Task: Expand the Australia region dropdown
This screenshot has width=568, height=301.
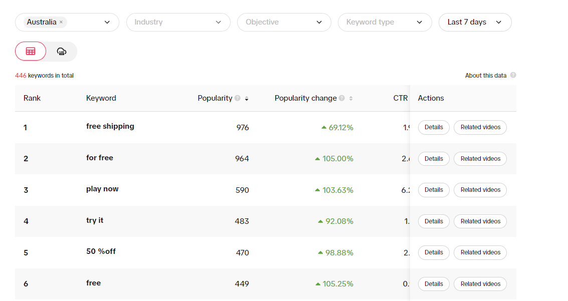Action: point(107,22)
